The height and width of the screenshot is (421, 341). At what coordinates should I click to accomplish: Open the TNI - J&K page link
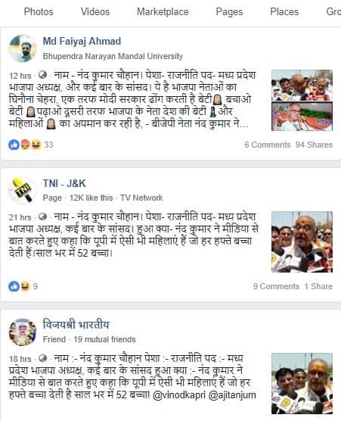tap(64, 183)
